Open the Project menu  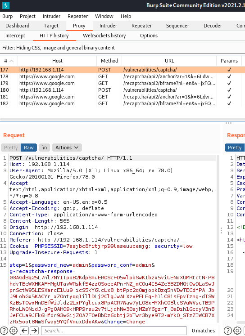pyautogui.click(x=27, y=16)
